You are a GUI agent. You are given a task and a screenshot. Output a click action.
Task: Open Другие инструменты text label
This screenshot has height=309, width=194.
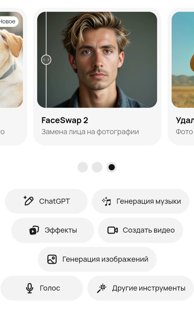tap(149, 288)
